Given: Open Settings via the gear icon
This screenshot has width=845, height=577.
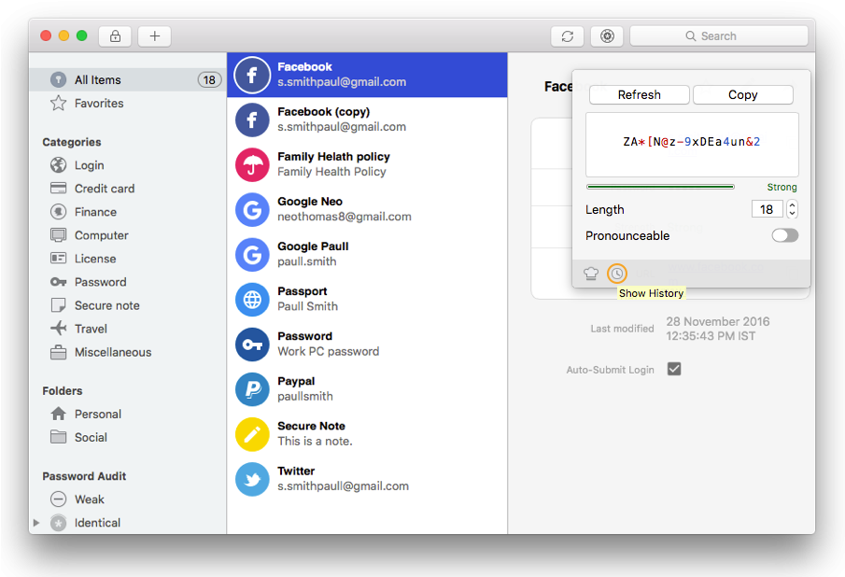Looking at the screenshot, I should coord(606,35).
